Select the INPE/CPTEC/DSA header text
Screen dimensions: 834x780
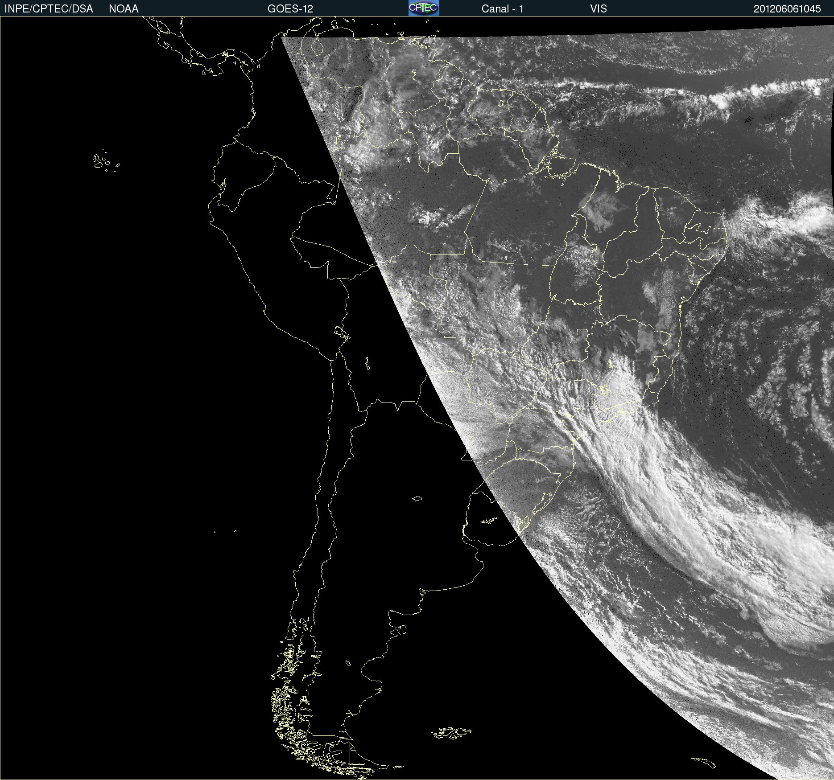[49, 9]
